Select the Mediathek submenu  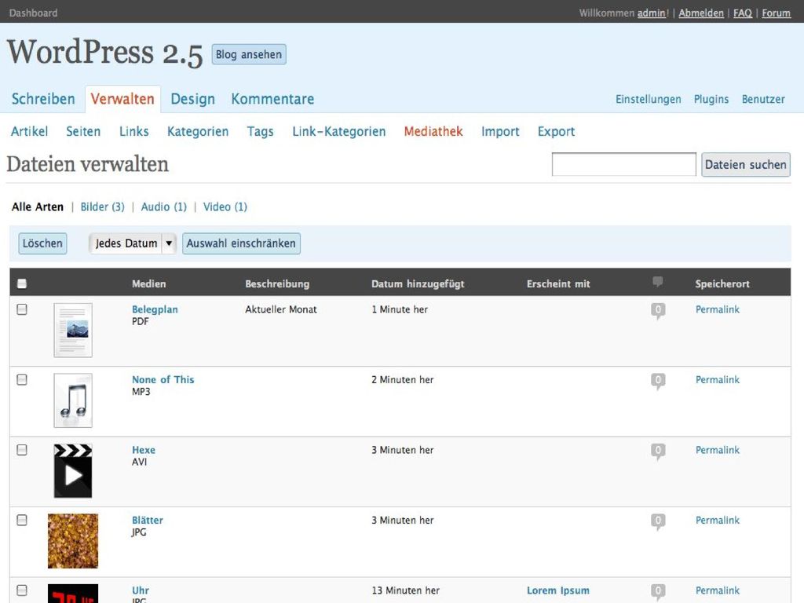tap(433, 131)
